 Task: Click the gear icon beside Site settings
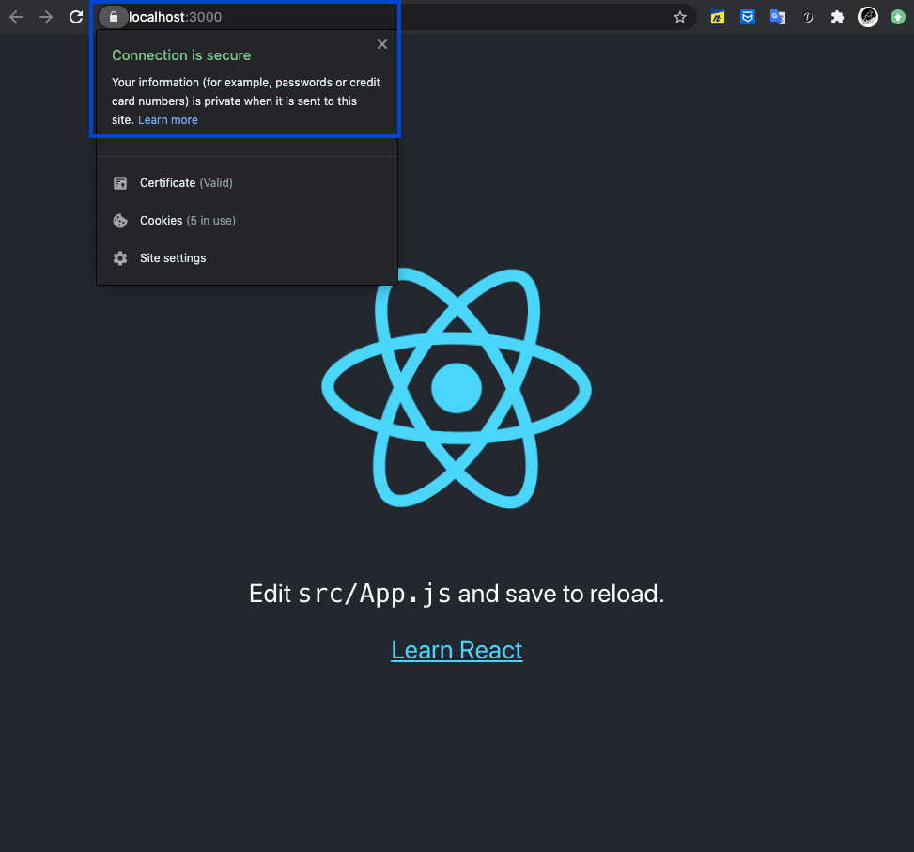click(120, 258)
